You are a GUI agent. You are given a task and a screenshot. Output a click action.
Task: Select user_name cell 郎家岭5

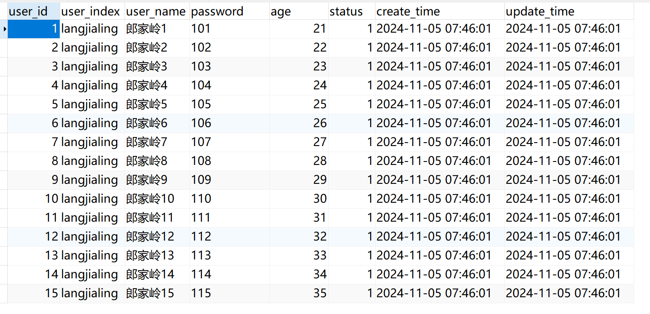(x=157, y=104)
